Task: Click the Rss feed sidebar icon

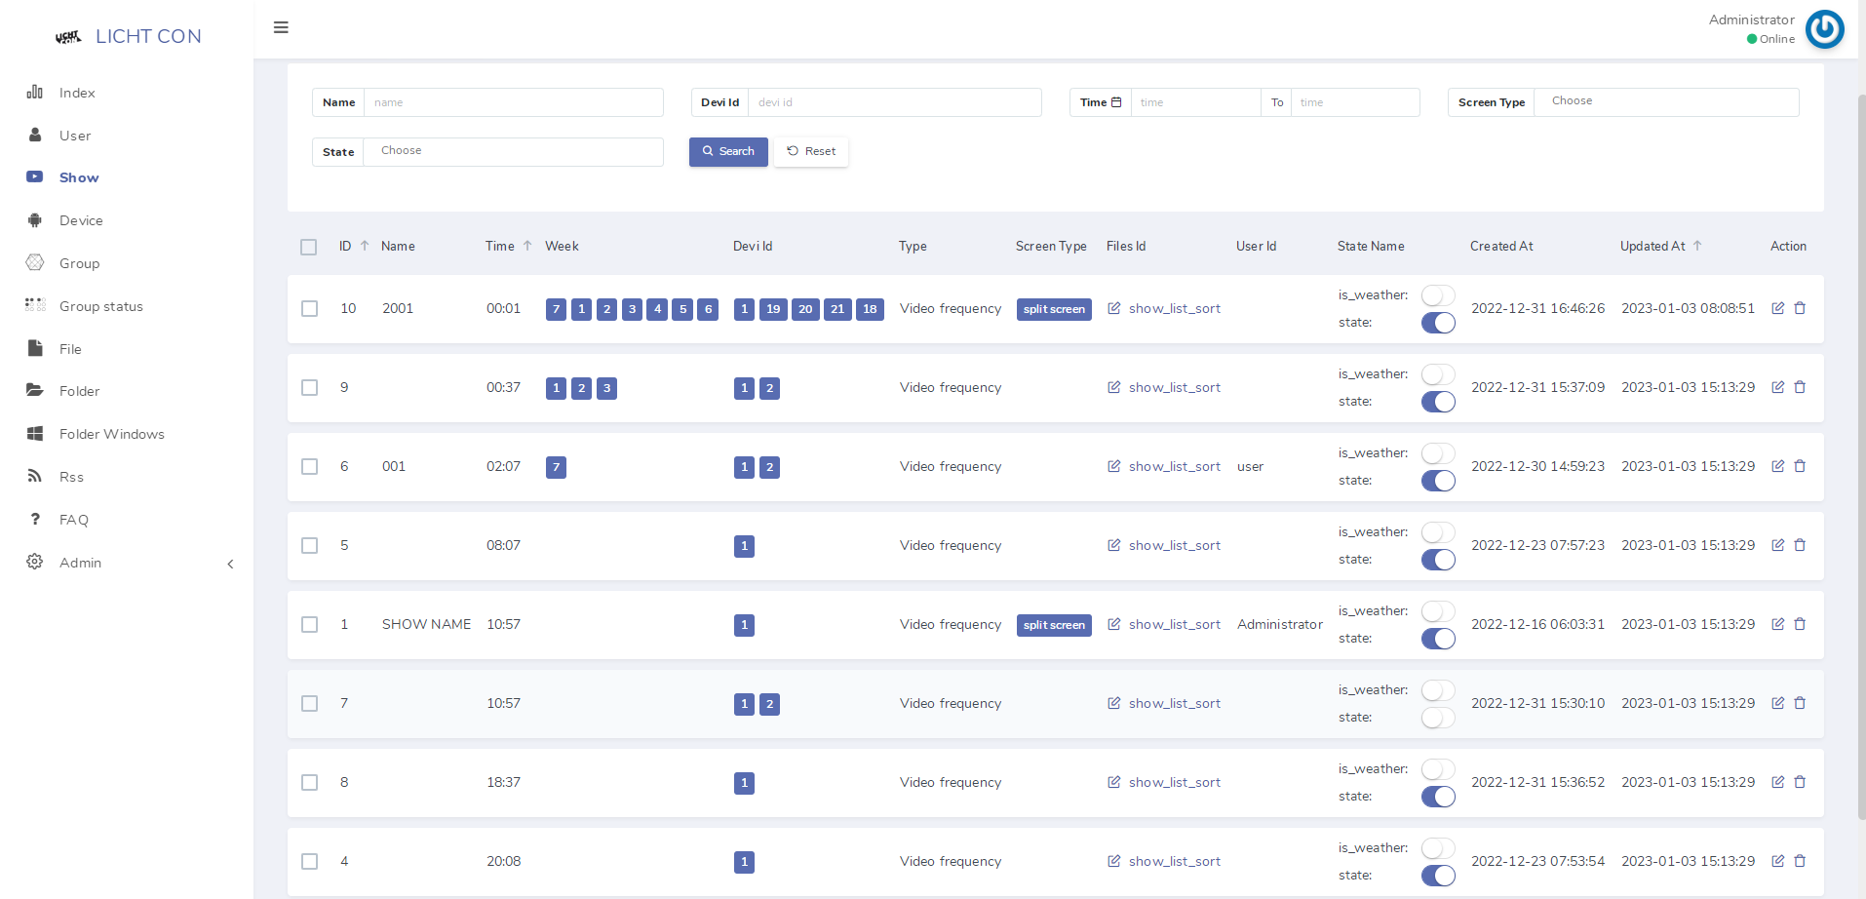Action: pyautogui.click(x=34, y=476)
